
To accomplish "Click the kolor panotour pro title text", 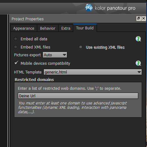I will [x=115, y=8].
